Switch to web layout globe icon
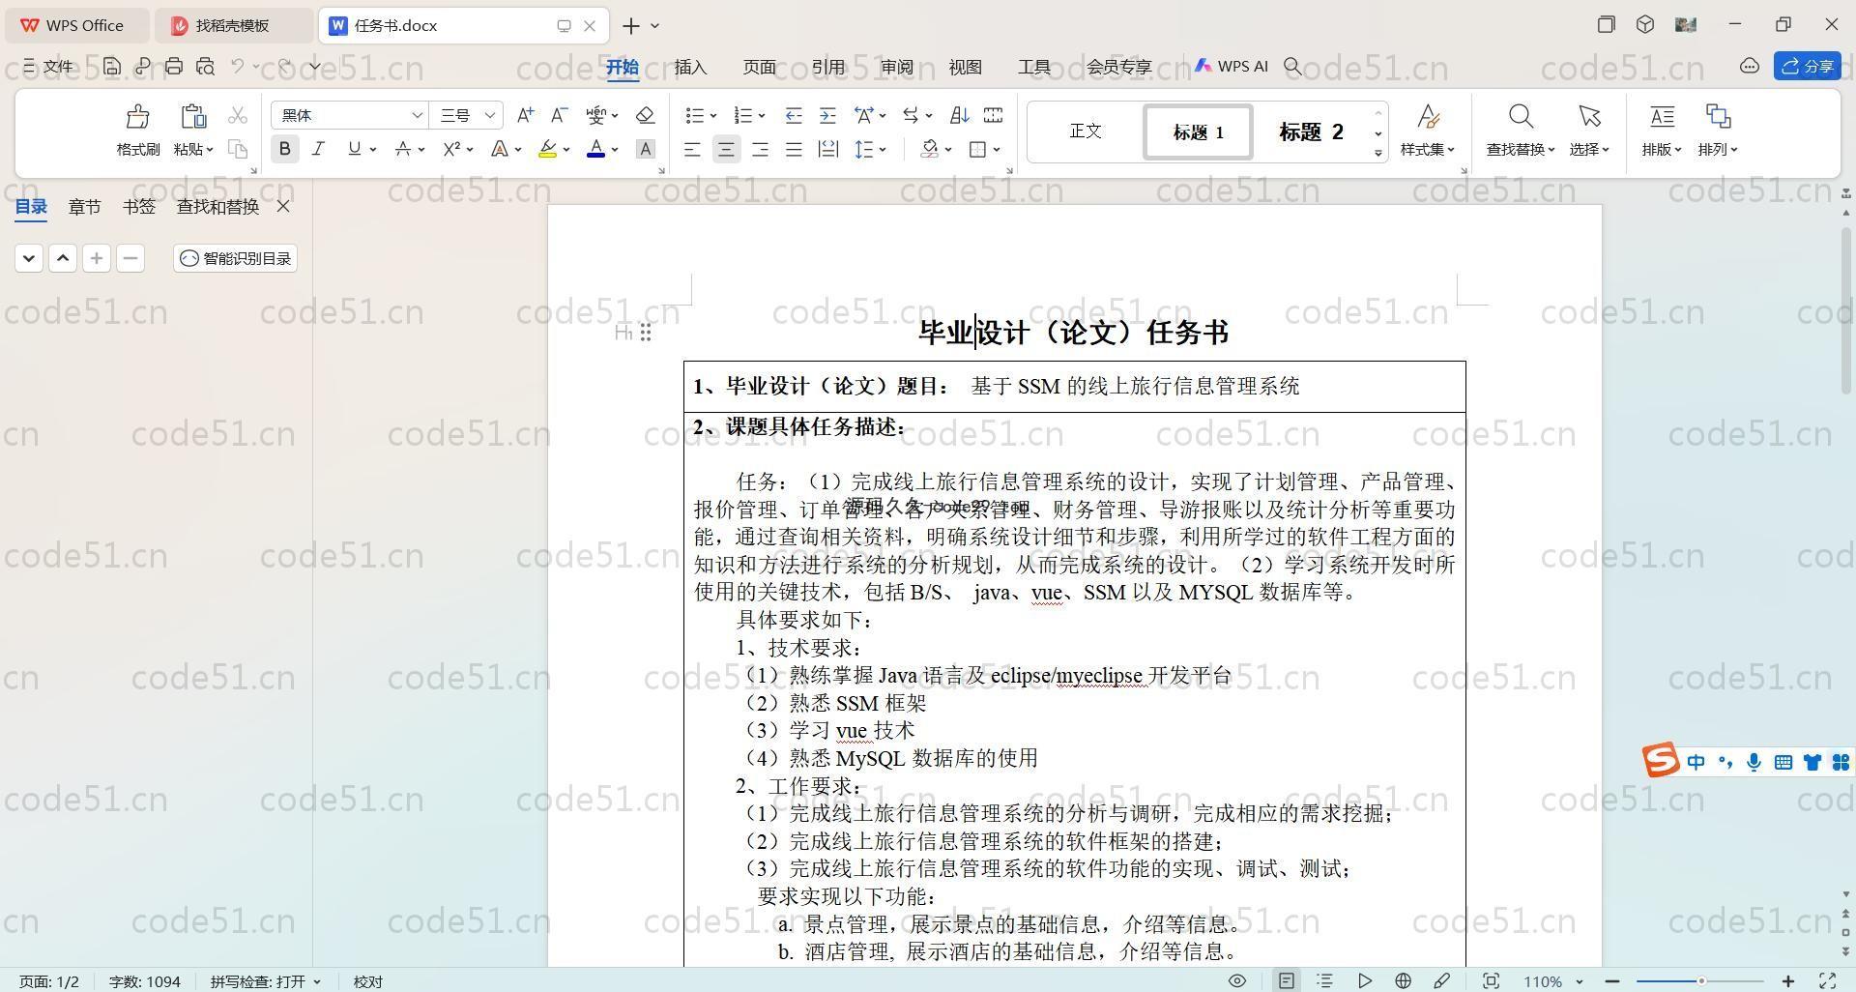 (1403, 980)
